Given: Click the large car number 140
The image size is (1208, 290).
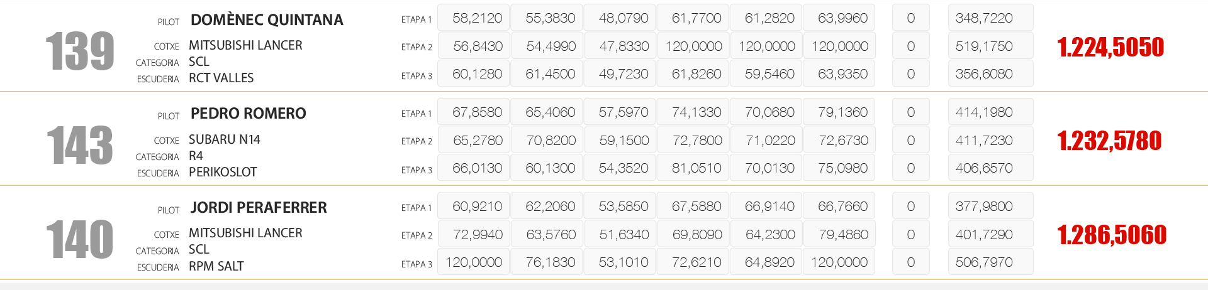Looking at the screenshot, I should click(x=80, y=239).
